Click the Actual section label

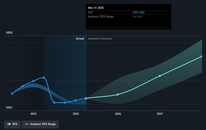80,38
